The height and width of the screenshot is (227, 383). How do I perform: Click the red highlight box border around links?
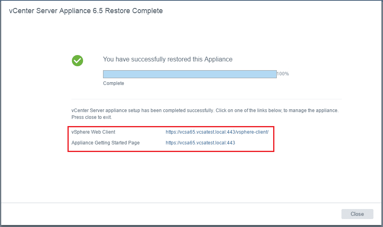(x=274, y=140)
